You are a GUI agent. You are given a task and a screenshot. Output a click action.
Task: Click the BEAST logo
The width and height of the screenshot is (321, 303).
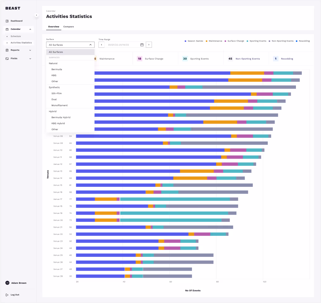point(13,8)
